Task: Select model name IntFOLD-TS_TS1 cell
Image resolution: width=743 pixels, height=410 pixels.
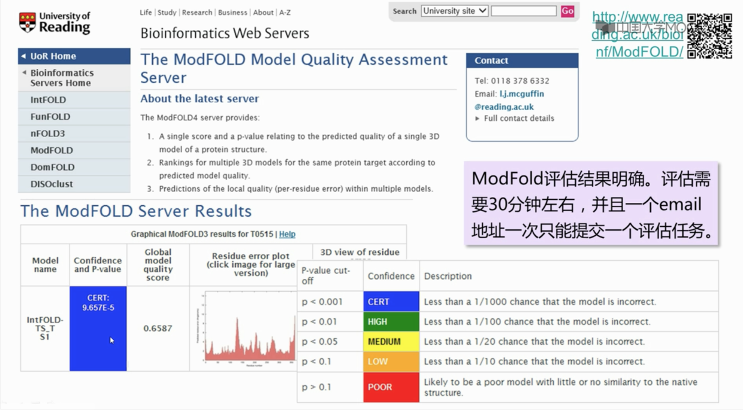Action: coord(45,329)
